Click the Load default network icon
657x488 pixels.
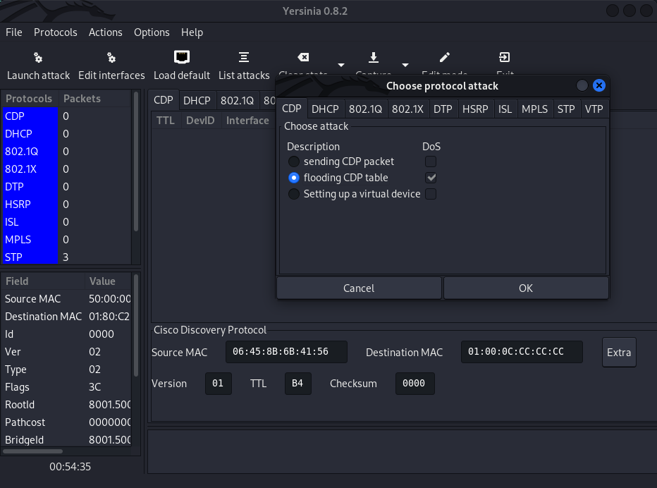pos(182,58)
